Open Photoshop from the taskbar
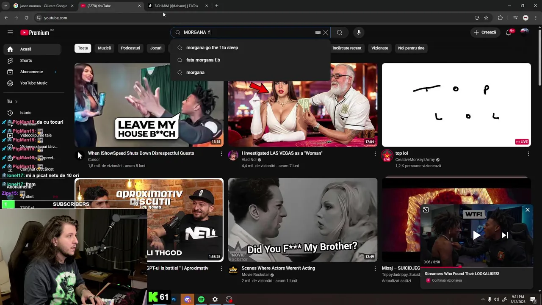 174,299
